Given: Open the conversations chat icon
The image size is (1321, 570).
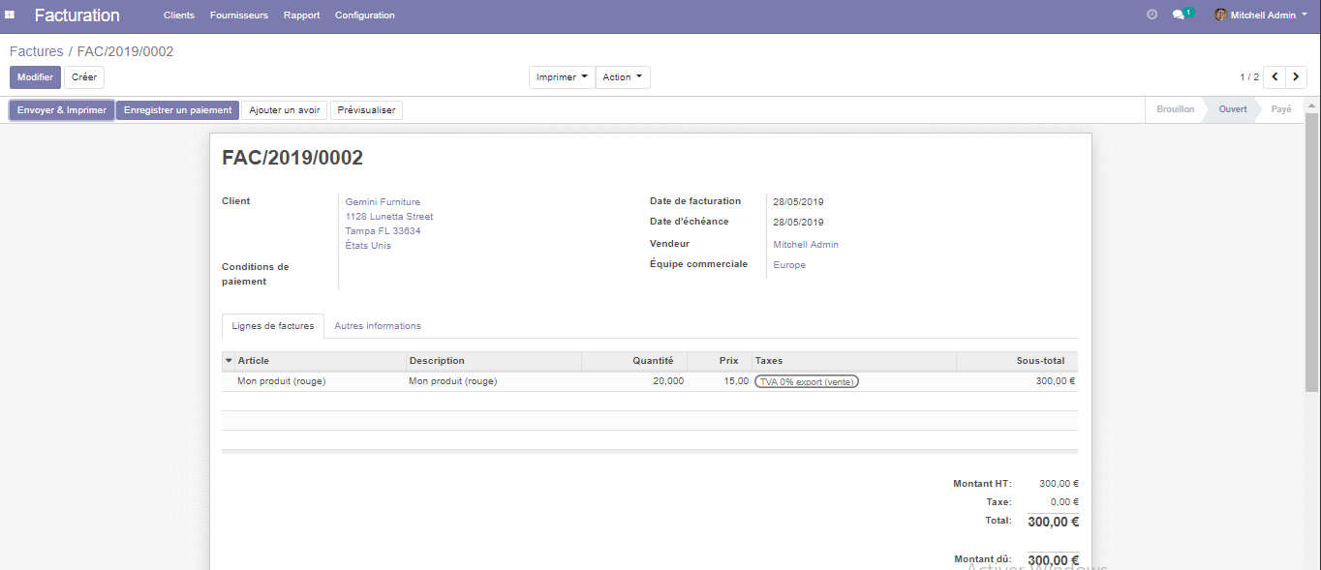Looking at the screenshot, I should [x=1179, y=15].
